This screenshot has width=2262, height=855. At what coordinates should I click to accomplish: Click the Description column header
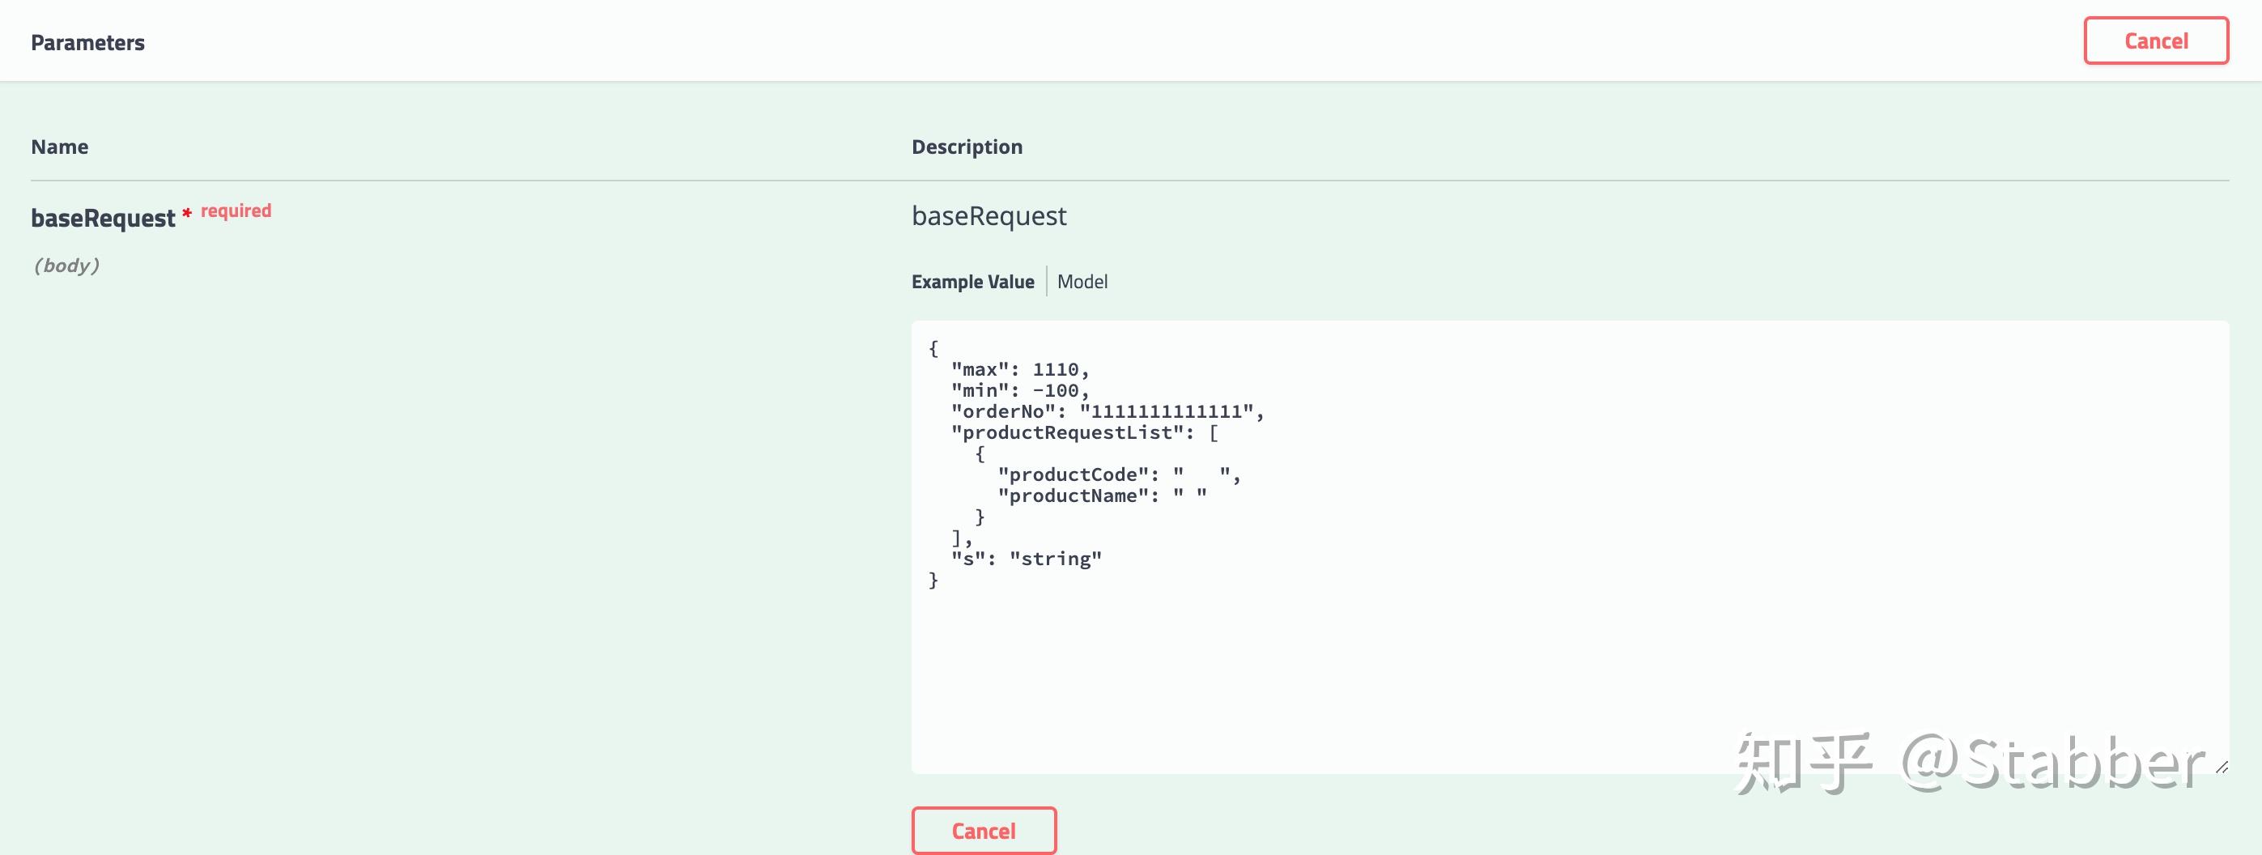click(x=967, y=147)
